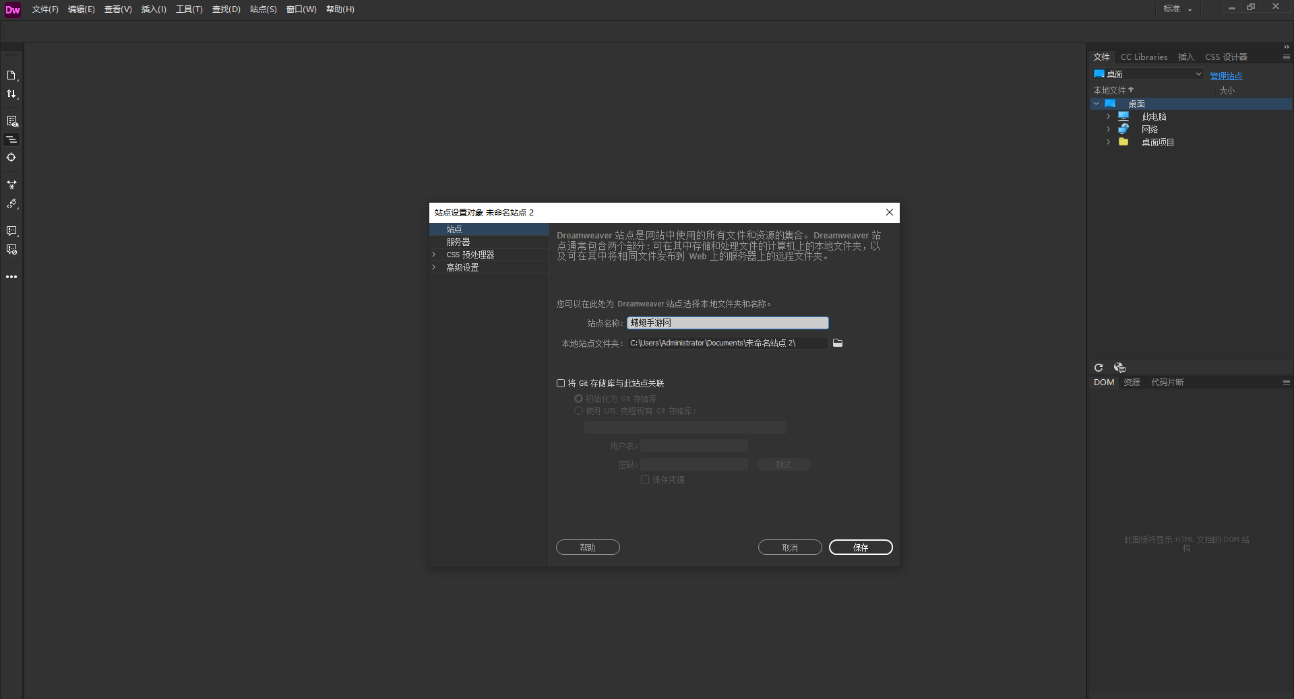1294x699 pixels.
Task: Click the server connection icon beside refresh
Action: click(1119, 368)
